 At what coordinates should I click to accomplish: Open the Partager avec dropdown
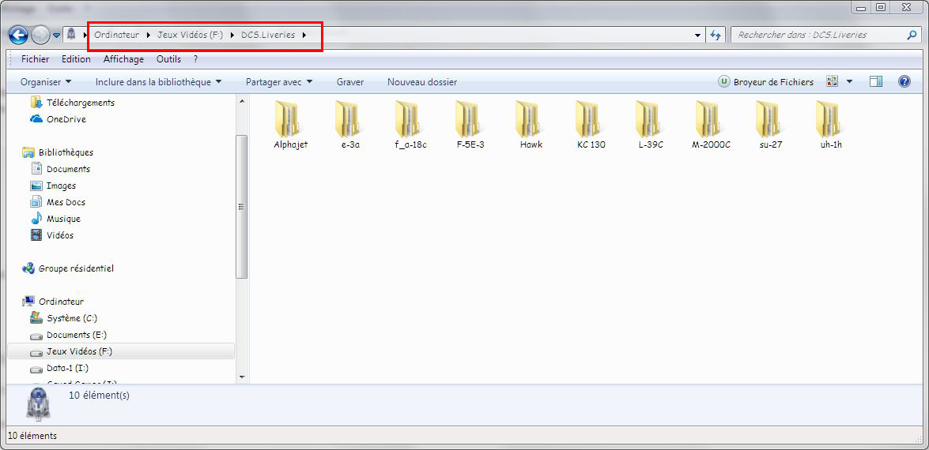(x=278, y=82)
